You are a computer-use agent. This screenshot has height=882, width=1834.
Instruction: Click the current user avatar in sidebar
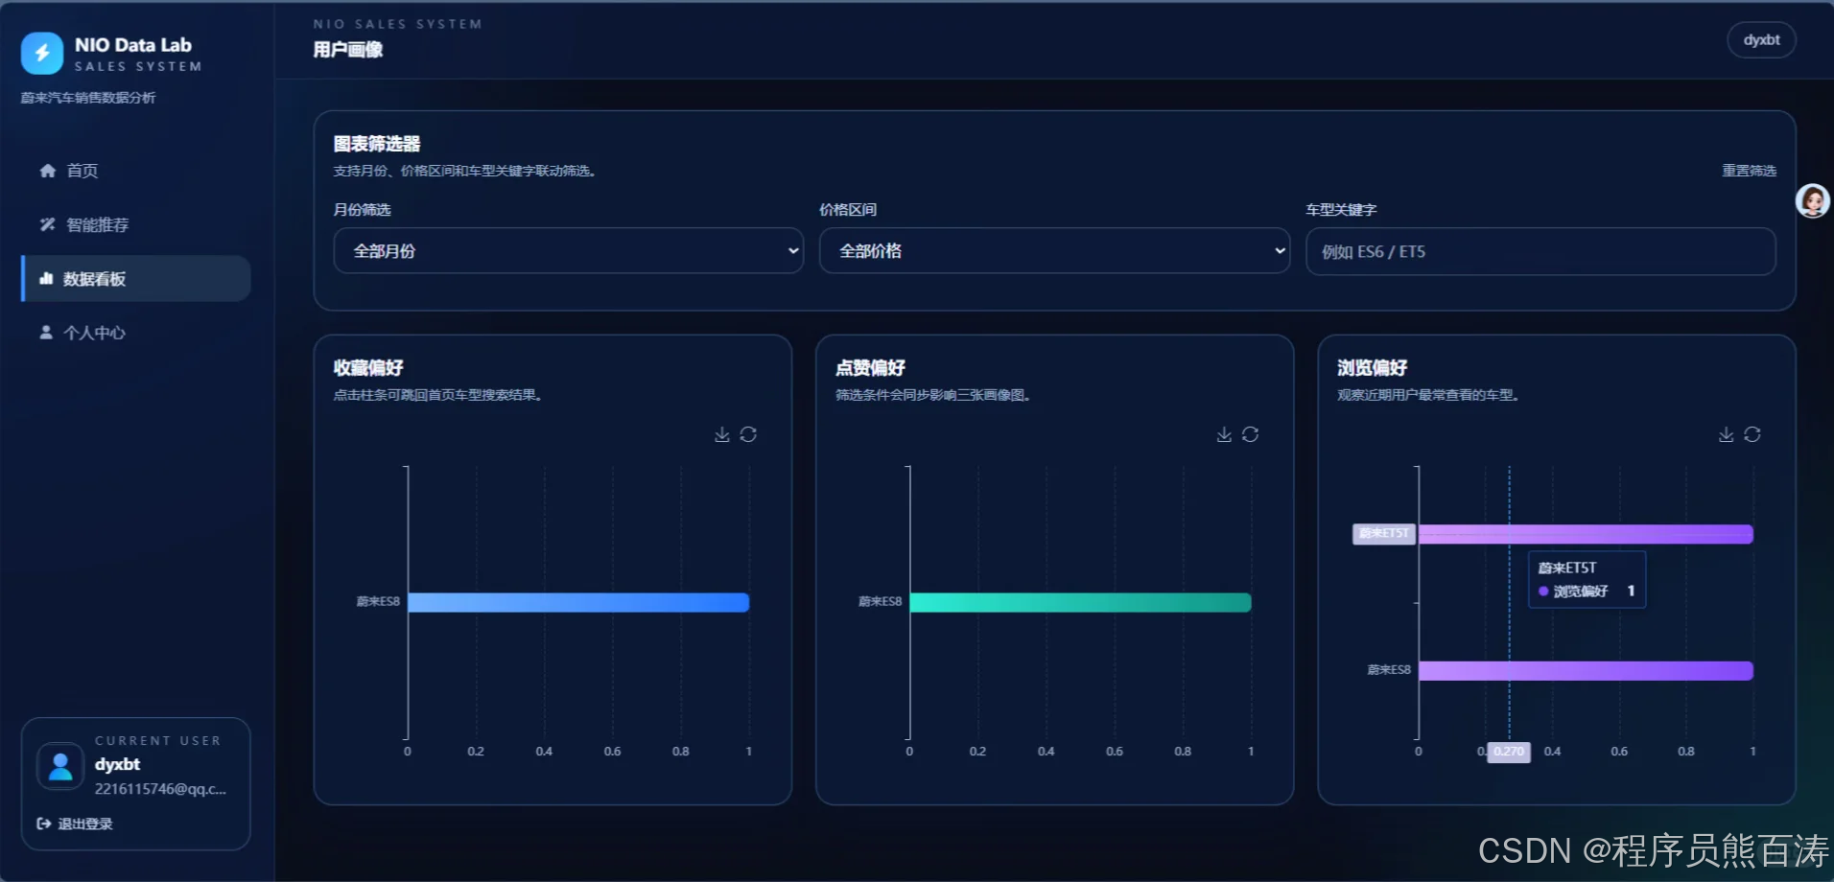[60, 766]
